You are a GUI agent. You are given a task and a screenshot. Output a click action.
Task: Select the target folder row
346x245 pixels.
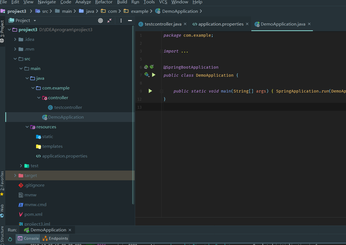pos(70,175)
